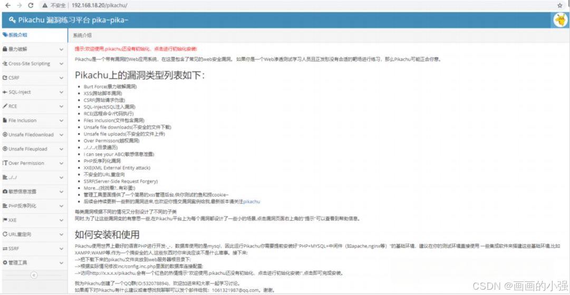570x295 pixels.
Task: Expand the URL重定向 chevron
Action: click(62, 234)
